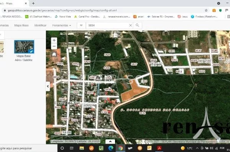Open the Chrome profile dropdown icon
Viewport: 230px width, 152px height.
(219, 3)
